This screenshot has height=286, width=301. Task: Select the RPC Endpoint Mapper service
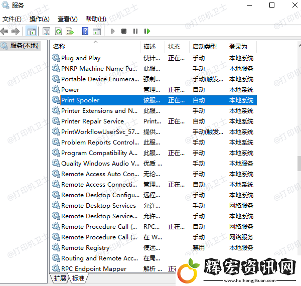(94, 269)
